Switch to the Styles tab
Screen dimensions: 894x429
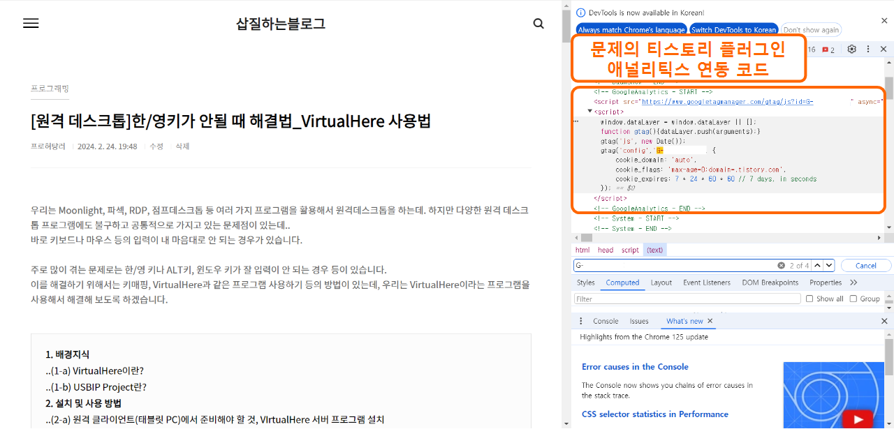tap(585, 283)
